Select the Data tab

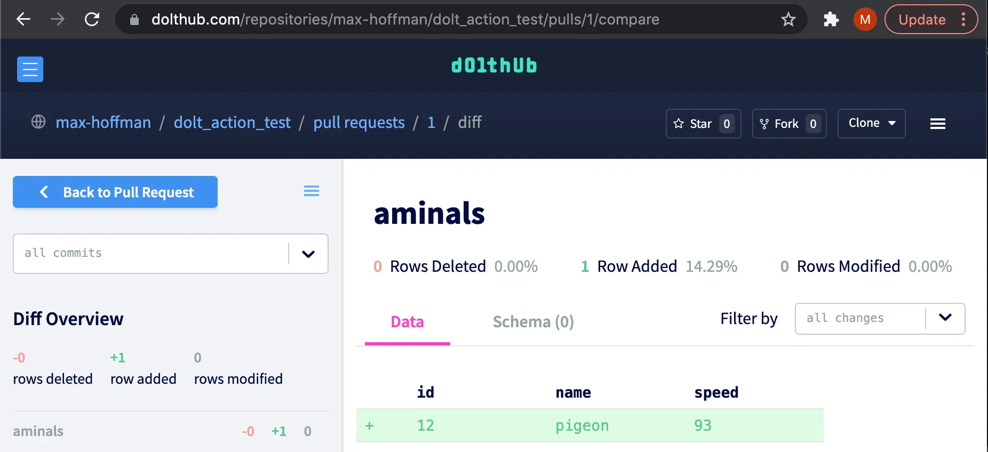coord(407,322)
